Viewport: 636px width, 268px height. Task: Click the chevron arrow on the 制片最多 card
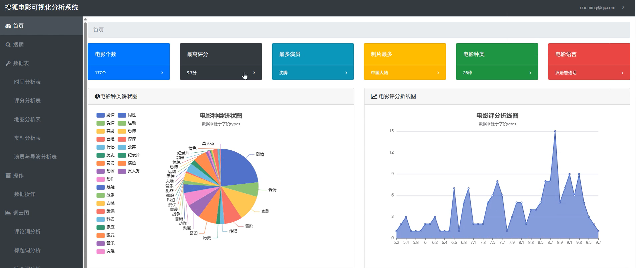pos(438,73)
